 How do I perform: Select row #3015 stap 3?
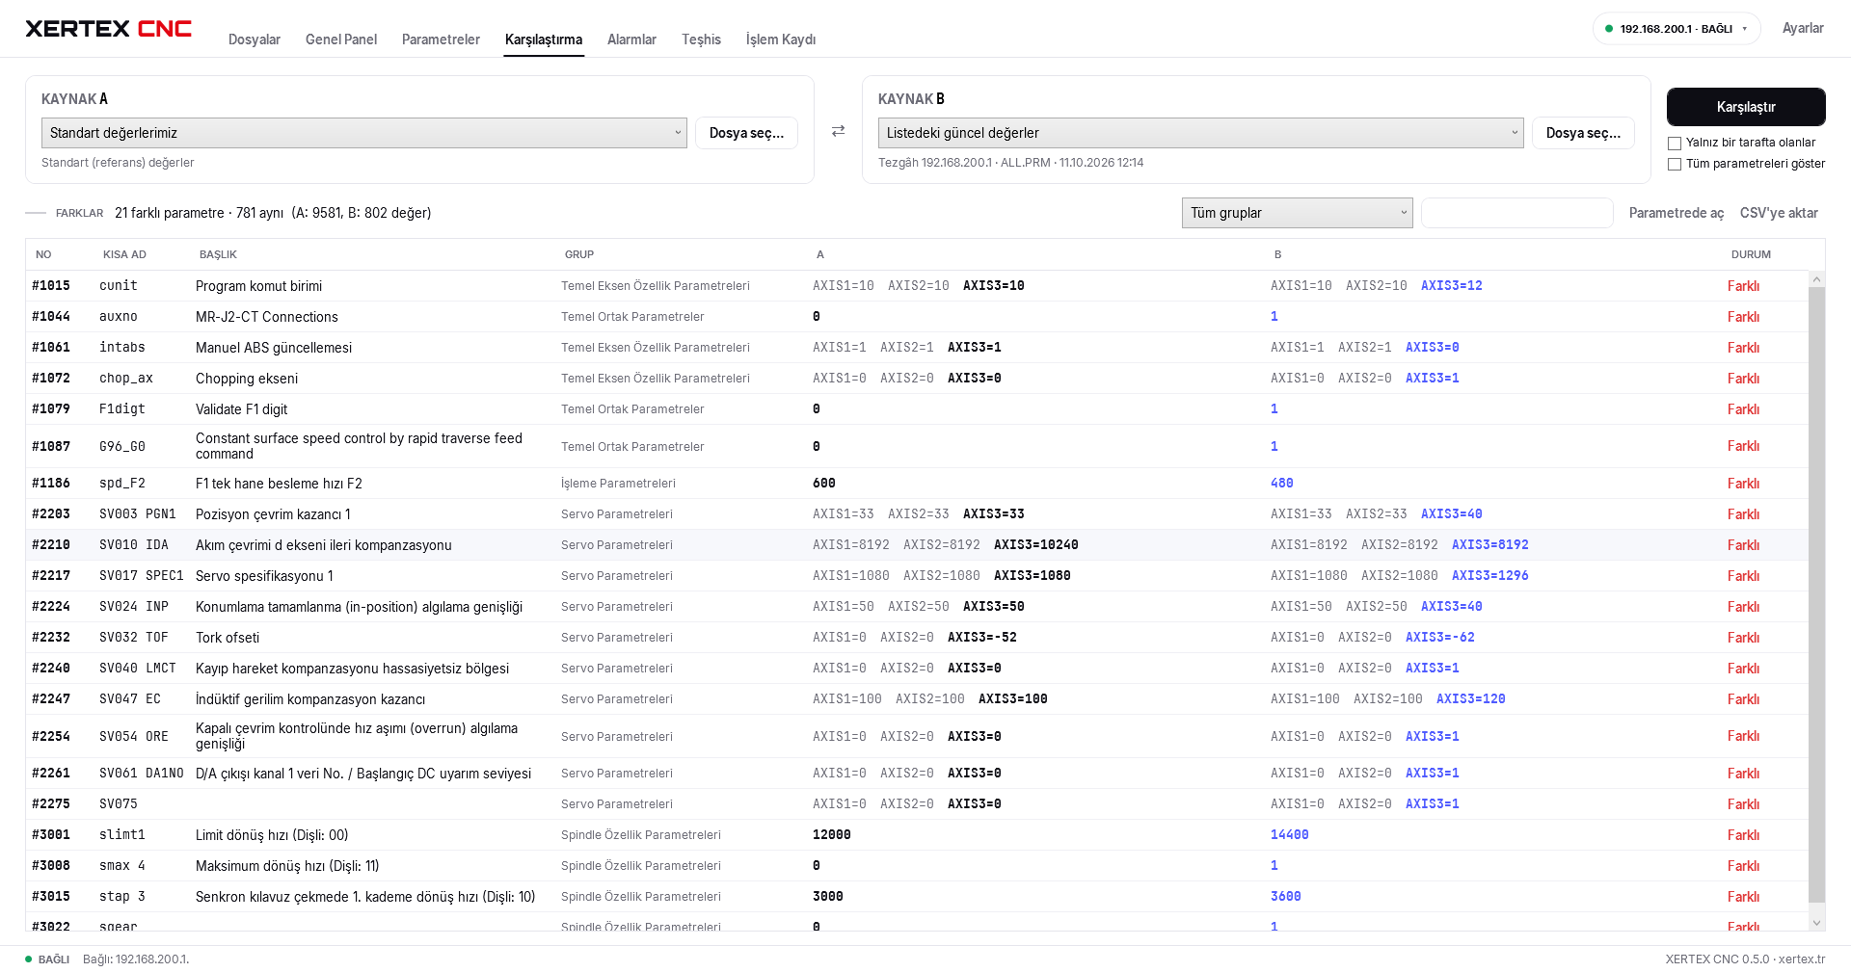click(x=917, y=897)
